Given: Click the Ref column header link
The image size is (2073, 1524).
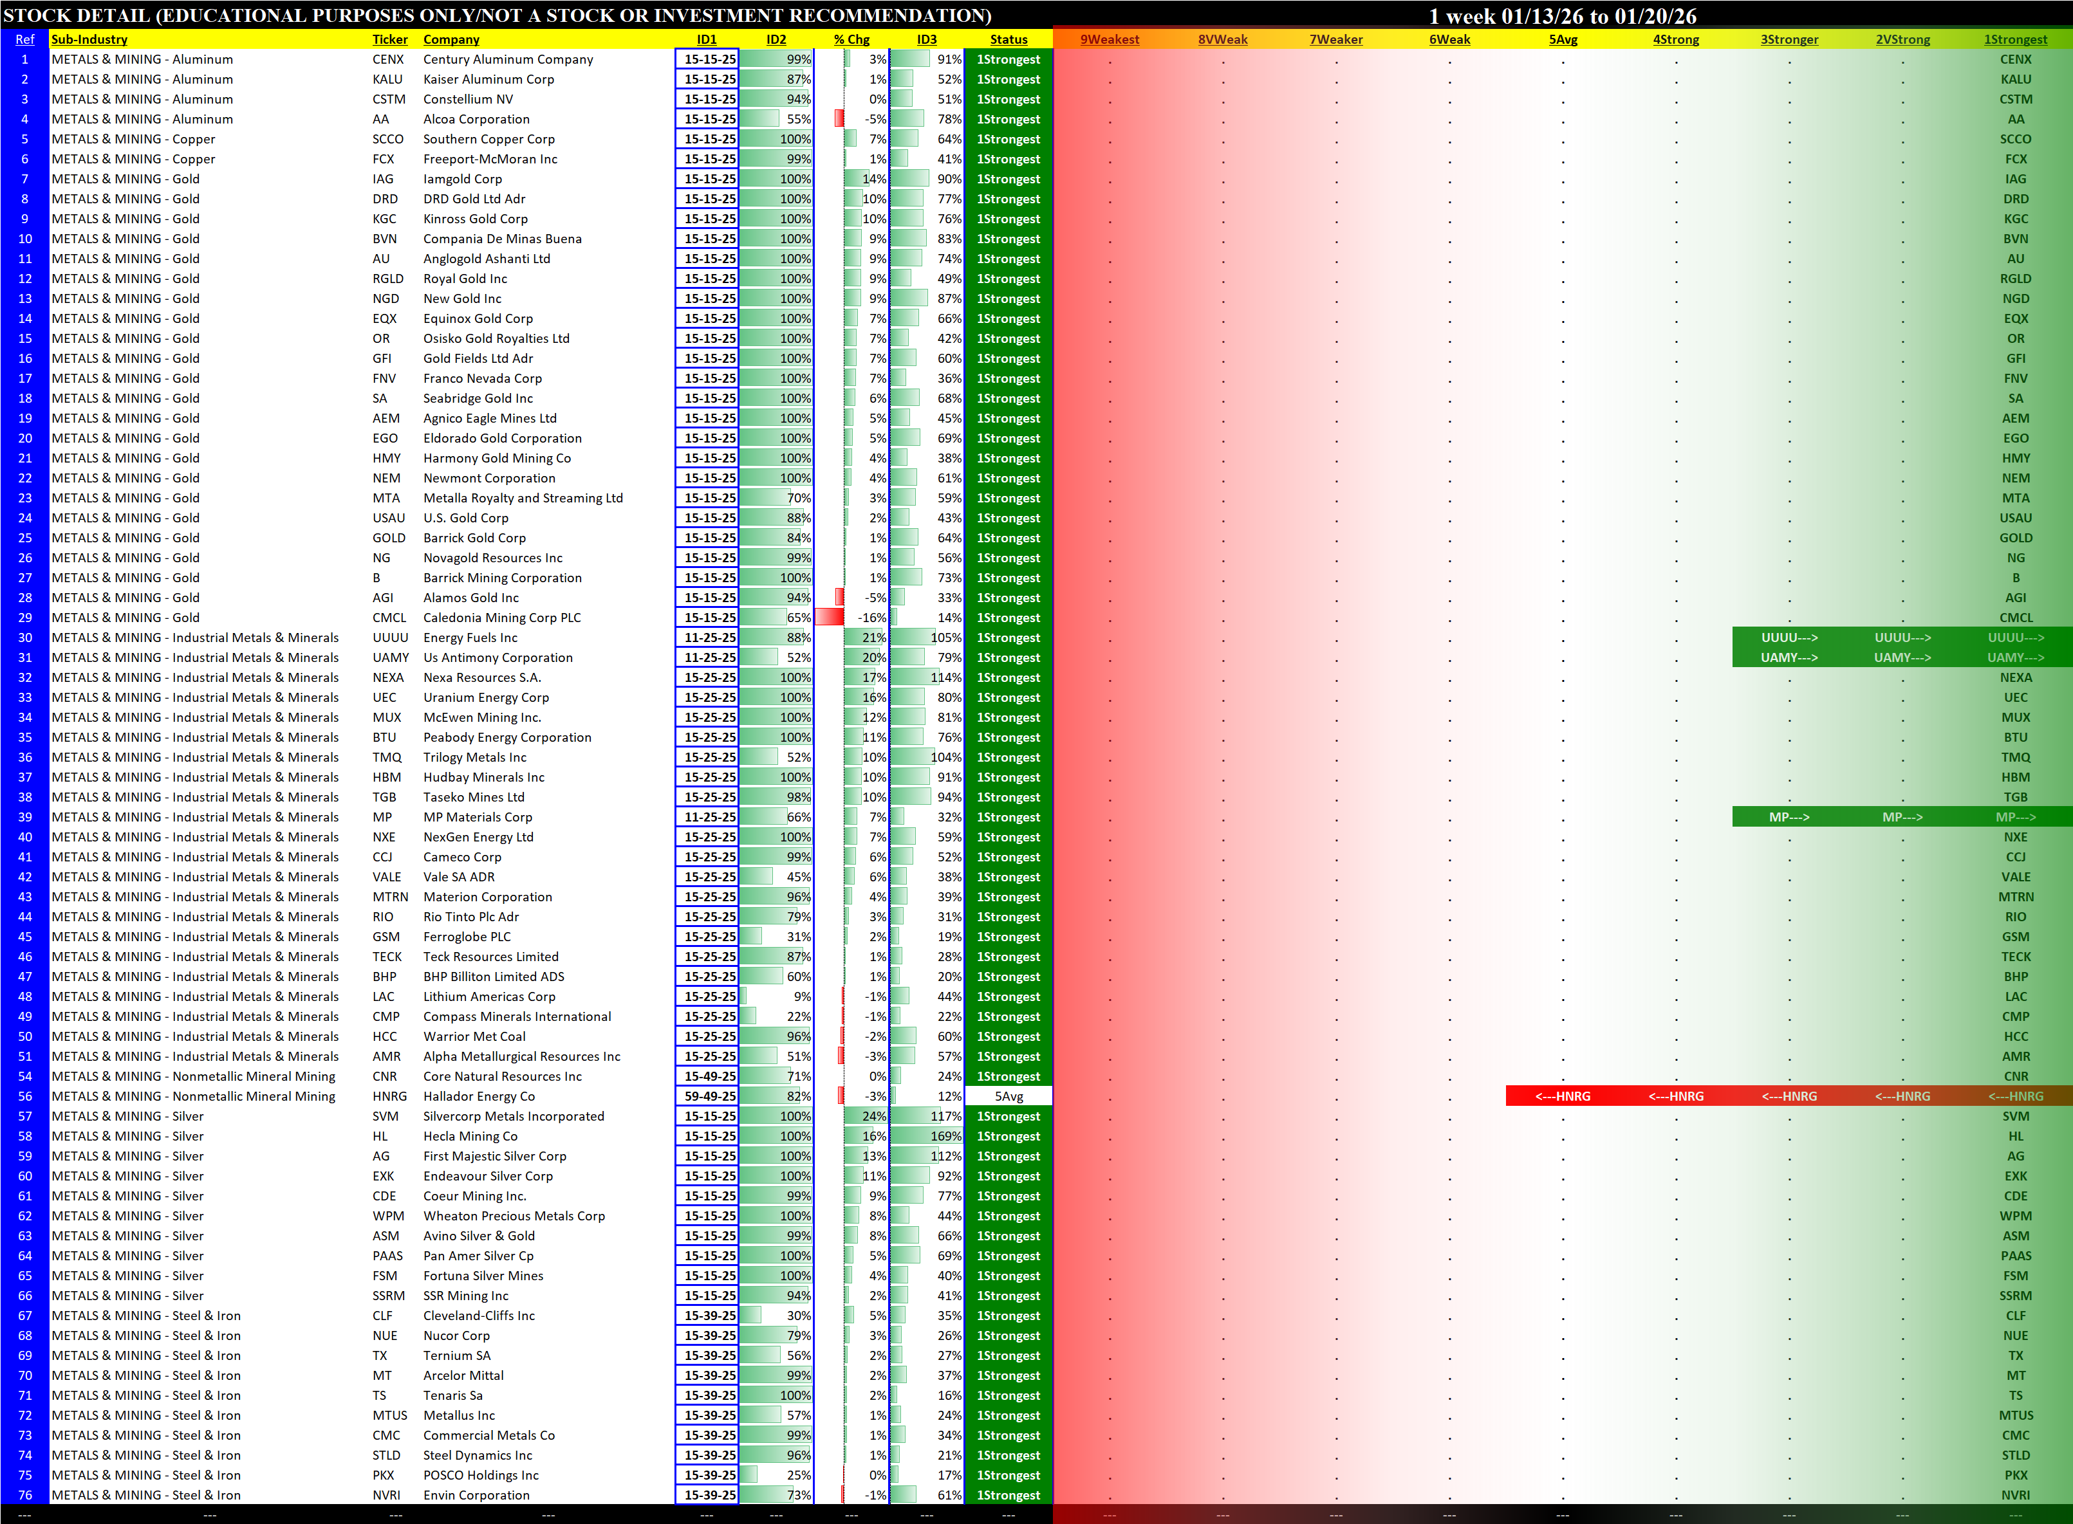Looking at the screenshot, I should [25, 40].
